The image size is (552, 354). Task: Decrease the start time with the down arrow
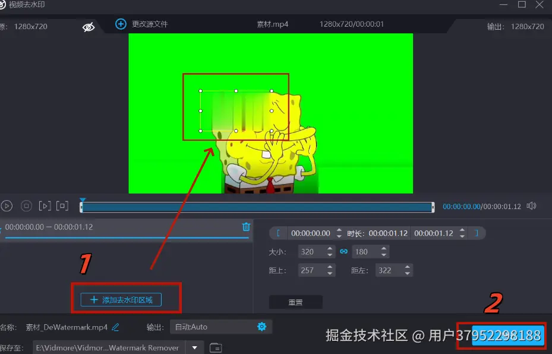click(x=339, y=236)
